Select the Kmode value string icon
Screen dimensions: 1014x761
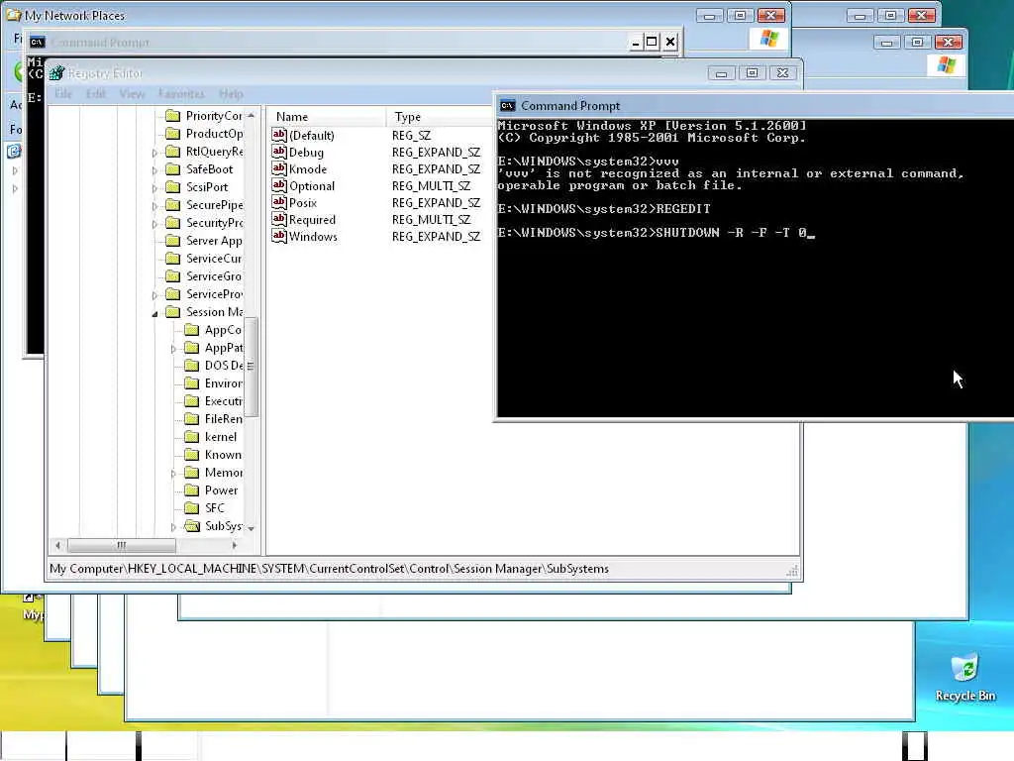(278, 168)
